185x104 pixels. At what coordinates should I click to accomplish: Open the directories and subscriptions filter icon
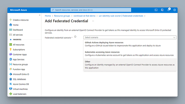pos(162,10)
